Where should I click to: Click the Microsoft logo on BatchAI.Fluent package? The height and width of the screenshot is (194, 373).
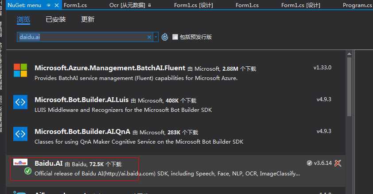[x=20, y=70]
